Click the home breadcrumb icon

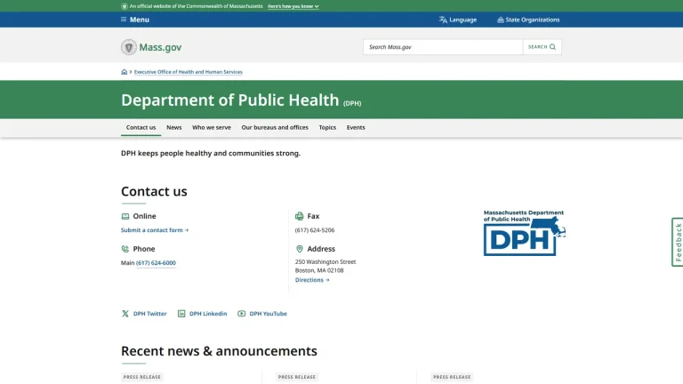[x=125, y=72]
